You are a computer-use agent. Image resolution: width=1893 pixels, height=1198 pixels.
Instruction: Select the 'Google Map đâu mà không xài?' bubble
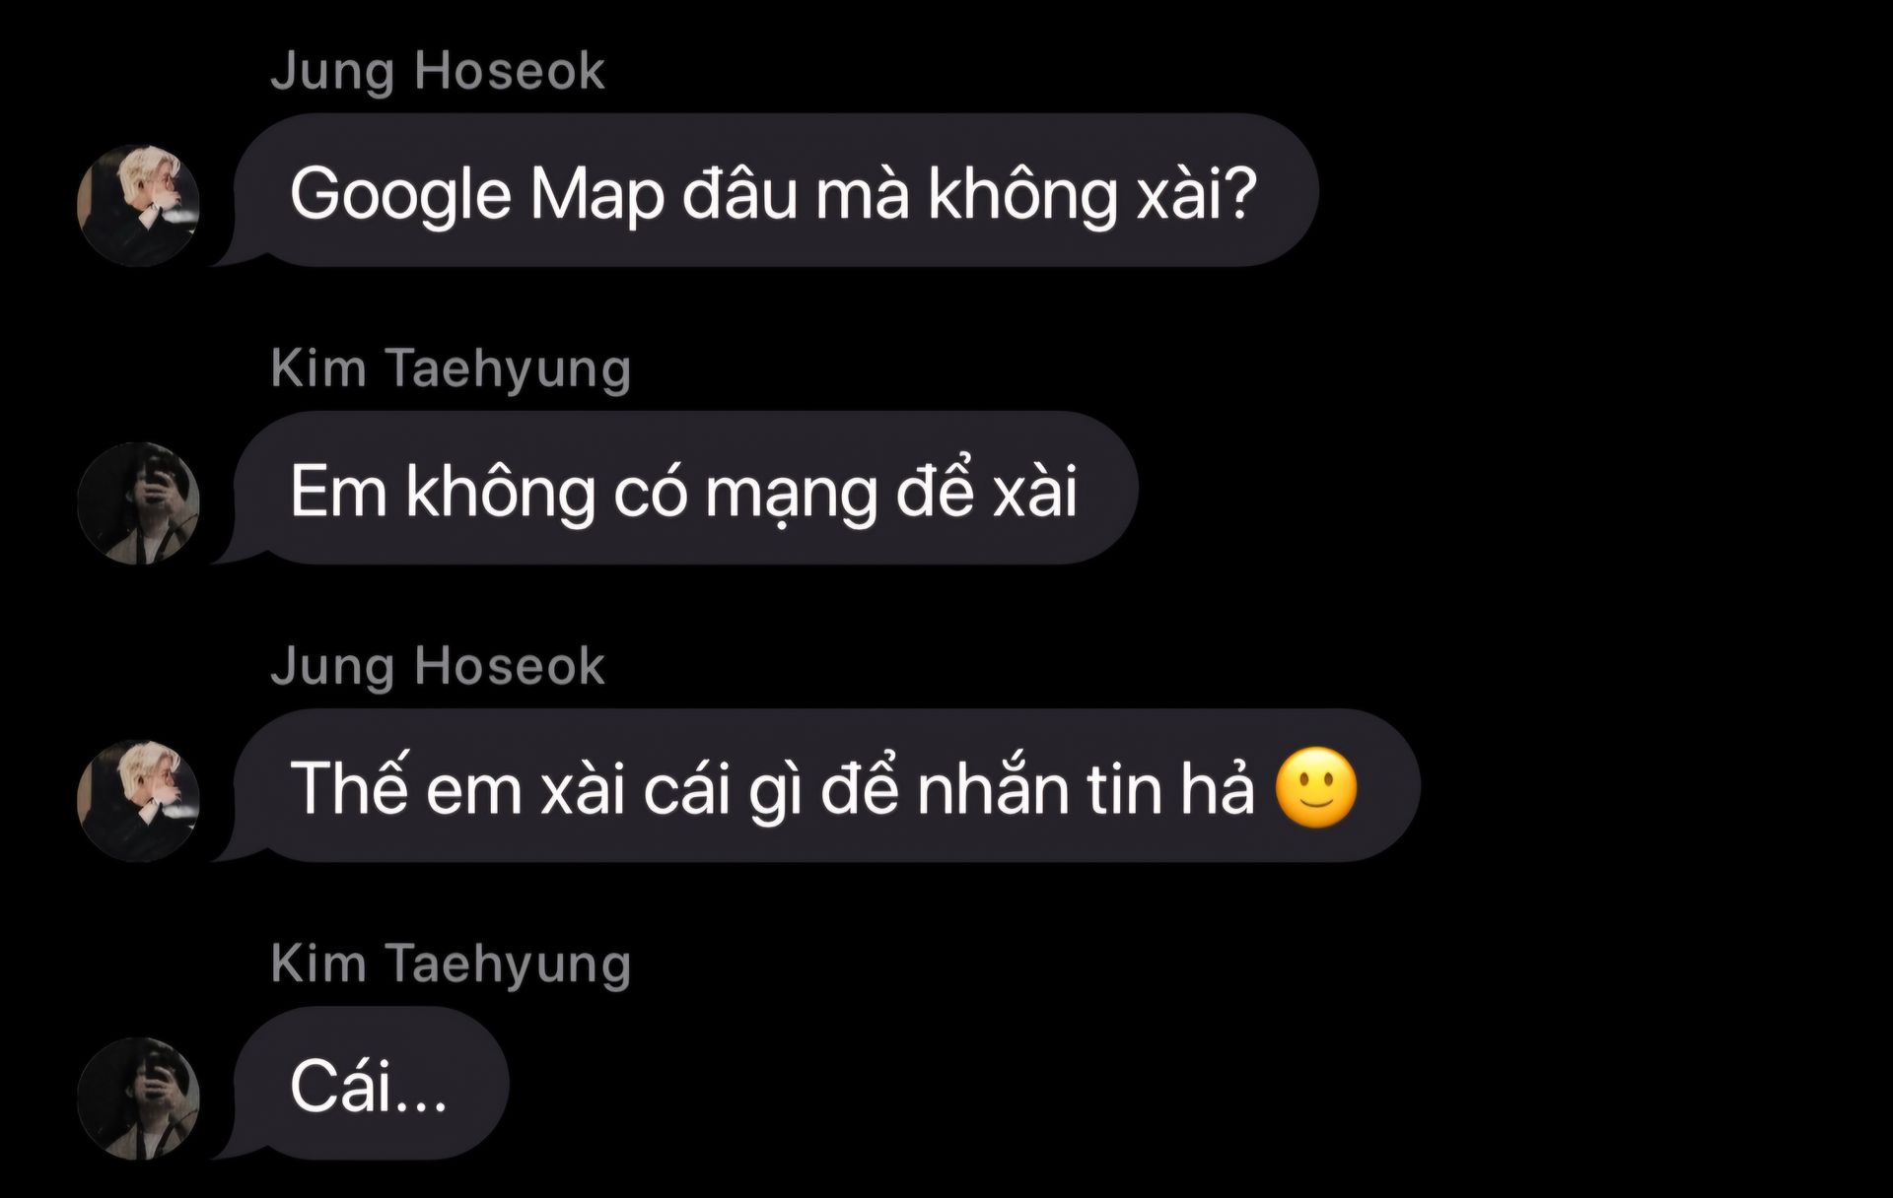(x=774, y=190)
